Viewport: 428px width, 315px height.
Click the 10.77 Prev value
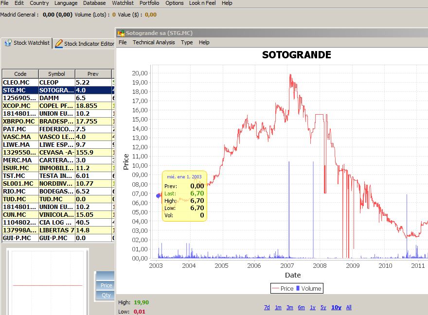coord(93,184)
